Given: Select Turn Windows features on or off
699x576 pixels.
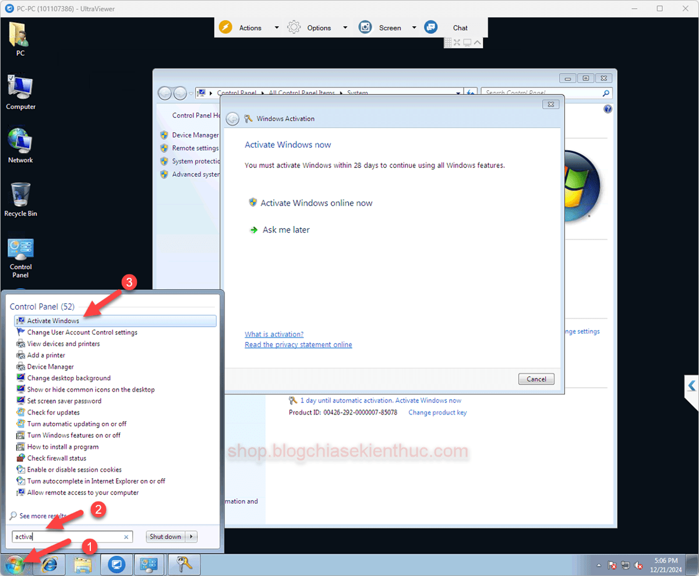Looking at the screenshot, I should [x=74, y=435].
